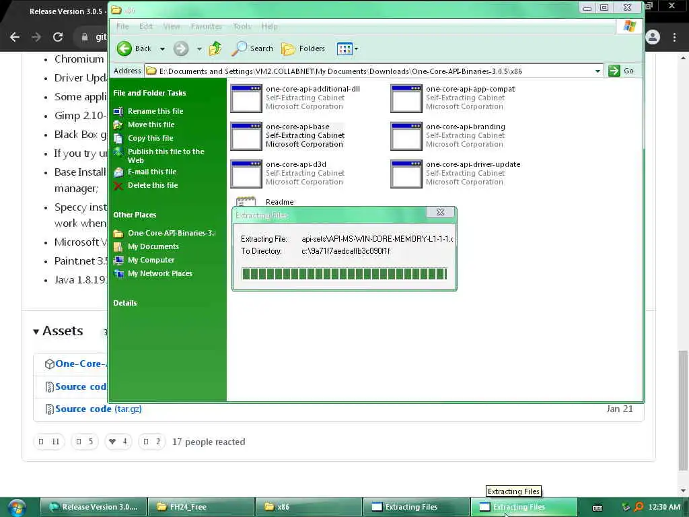Viewport: 689px width, 517px height.
Task: Click the red X delete icon
Action: click(x=118, y=186)
